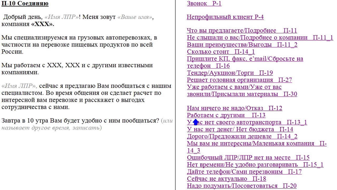Screen dimensions: 337x190
Task: Click the gray note "называет другое время, записать"
Action: coord(87,124)
